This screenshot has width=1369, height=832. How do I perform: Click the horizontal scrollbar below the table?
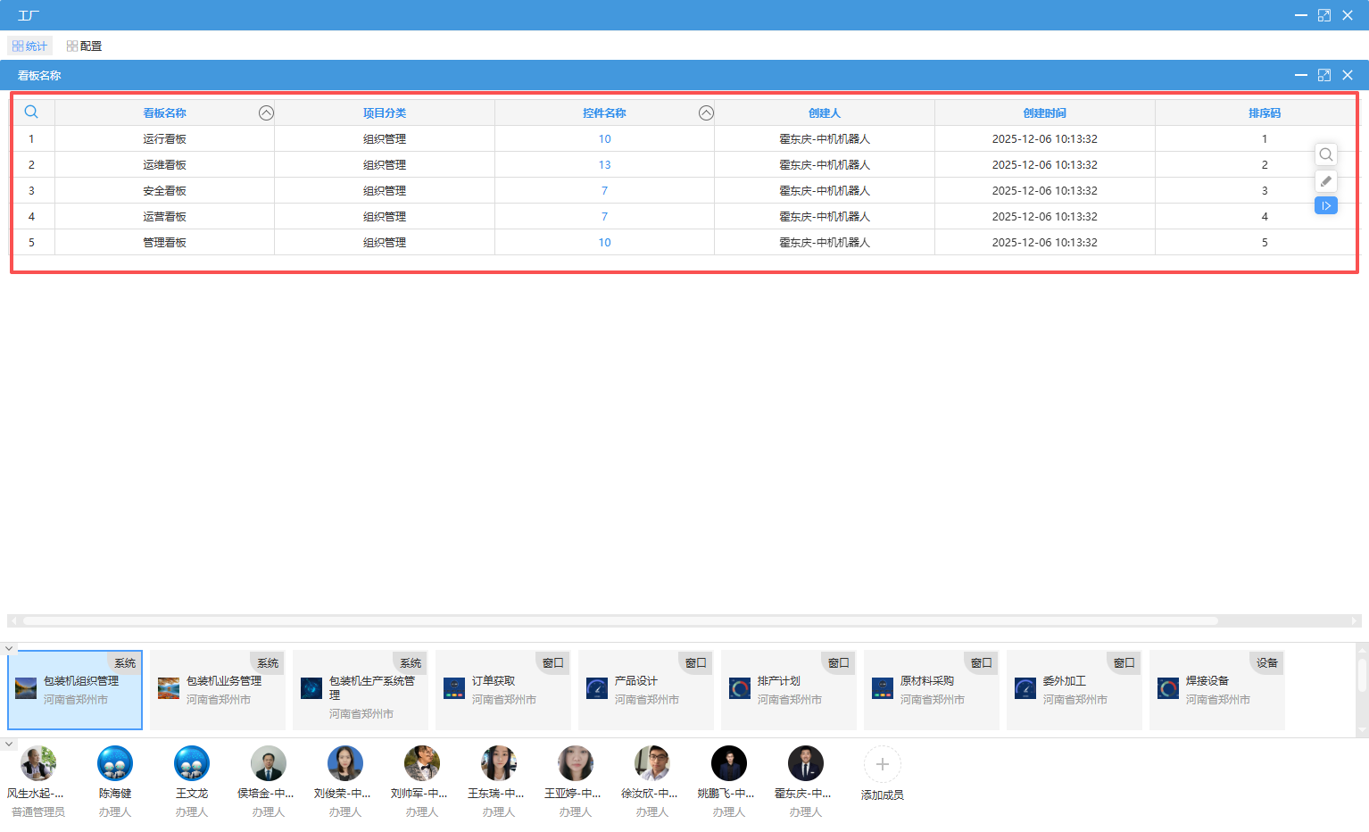coord(620,620)
